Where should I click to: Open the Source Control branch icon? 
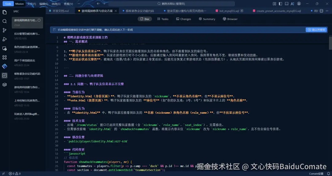click(4, 30)
